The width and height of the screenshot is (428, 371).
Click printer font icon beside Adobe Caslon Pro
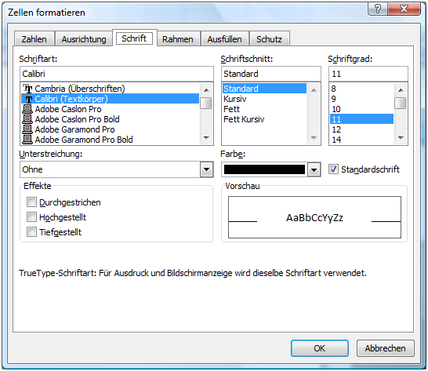(x=27, y=109)
